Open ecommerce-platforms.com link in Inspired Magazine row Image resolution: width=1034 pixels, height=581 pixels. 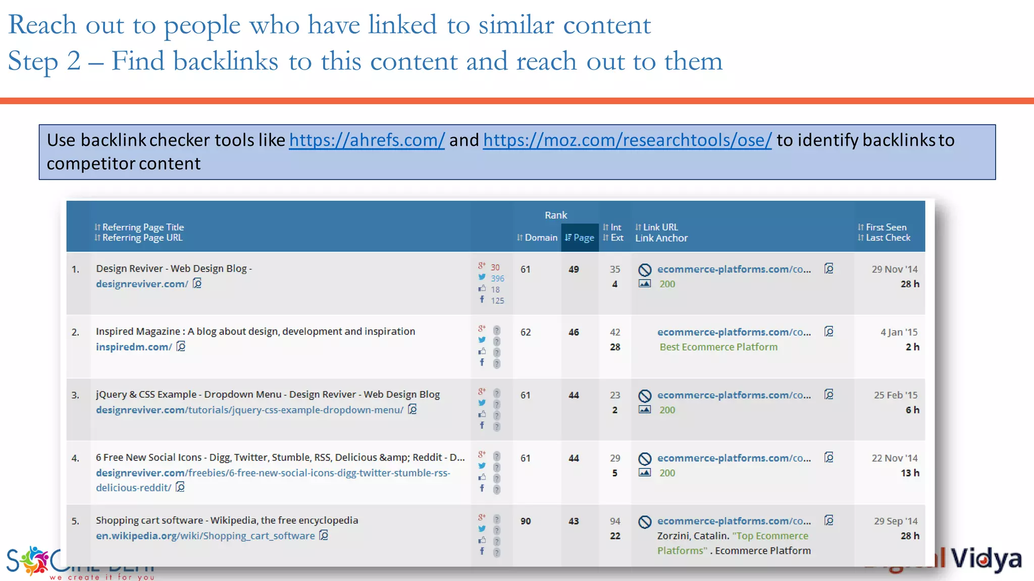tap(734, 332)
